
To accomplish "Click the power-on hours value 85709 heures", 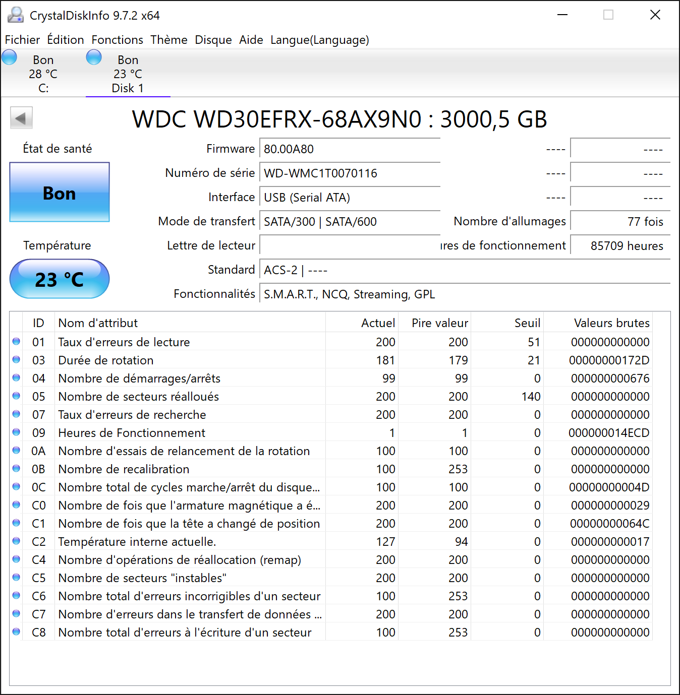I will point(620,246).
